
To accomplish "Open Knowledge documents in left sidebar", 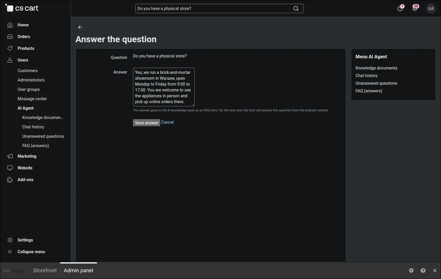I will (43, 118).
